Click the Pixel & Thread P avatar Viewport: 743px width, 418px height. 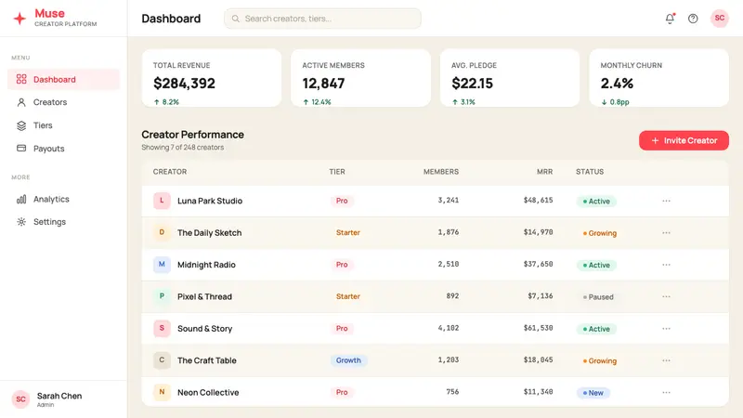162,296
